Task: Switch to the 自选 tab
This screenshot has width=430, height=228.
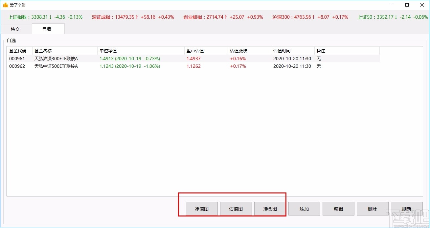Action: (x=48, y=29)
